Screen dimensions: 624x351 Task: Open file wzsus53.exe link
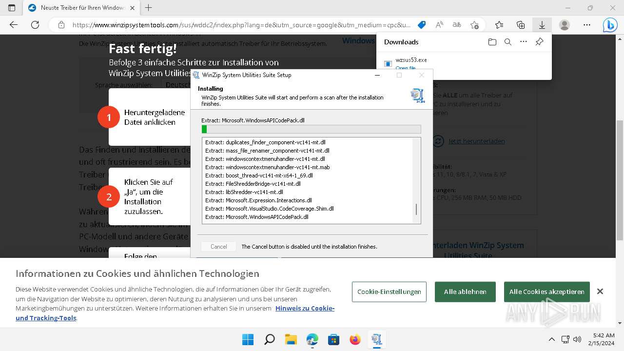(x=406, y=68)
